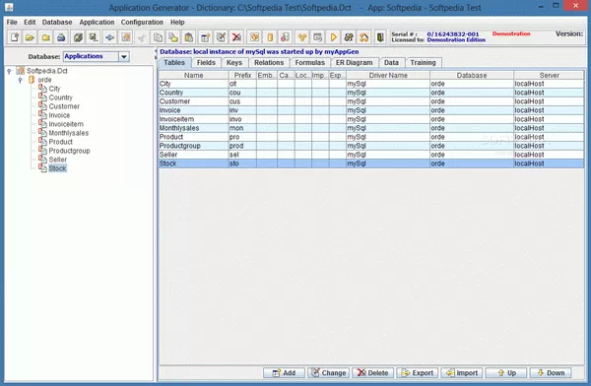Click the closed yellow folder toolbar icon
Screen dimensions: 591x386
tap(45, 37)
